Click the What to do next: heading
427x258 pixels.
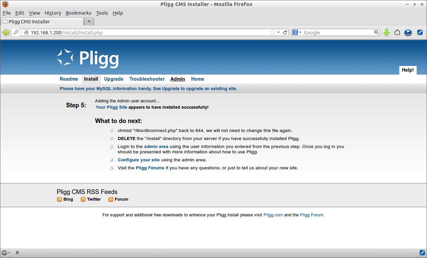click(x=118, y=121)
